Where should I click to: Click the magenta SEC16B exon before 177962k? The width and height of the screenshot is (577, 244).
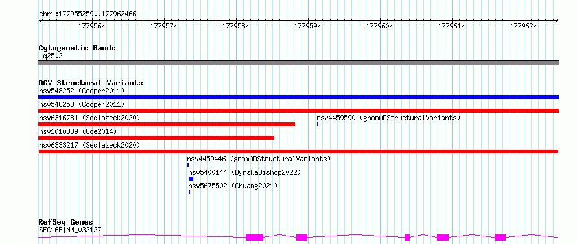click(x=500, y=238)
